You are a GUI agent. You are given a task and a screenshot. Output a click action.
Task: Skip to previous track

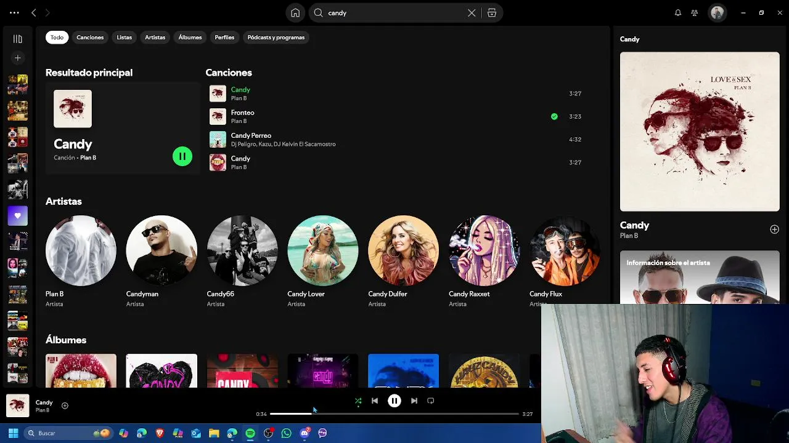[375, 401]
